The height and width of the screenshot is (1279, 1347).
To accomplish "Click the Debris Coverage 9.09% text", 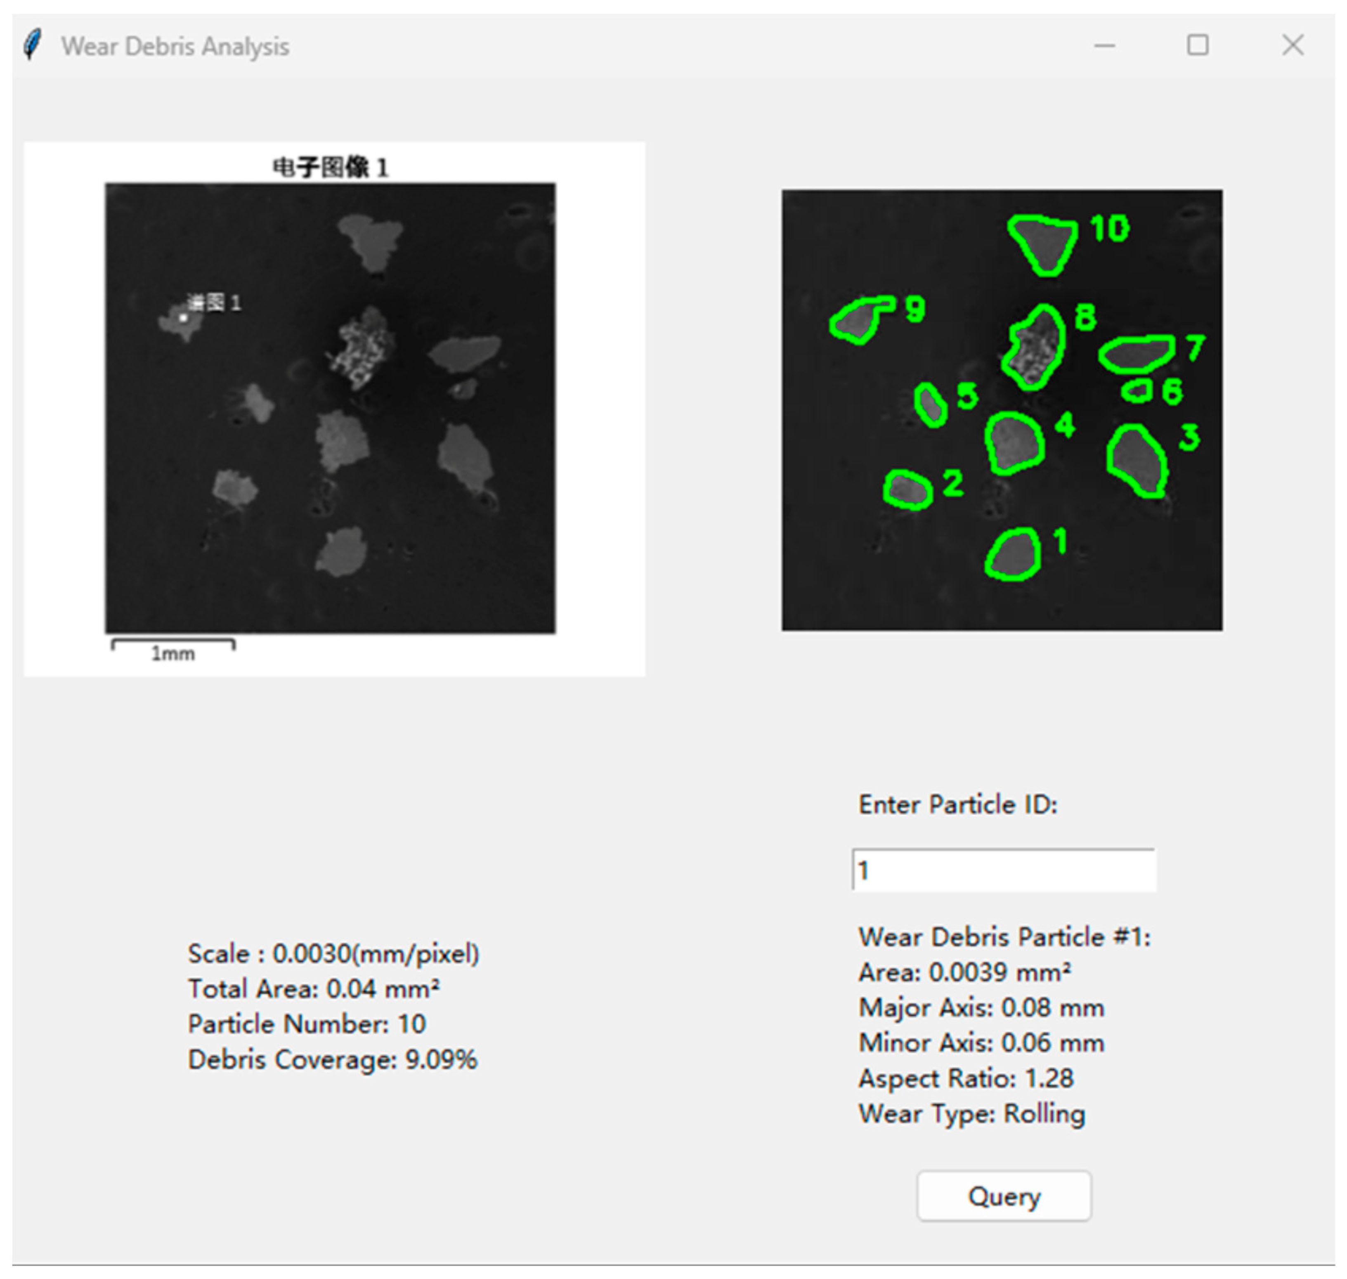I will (x=333, y=1059).
